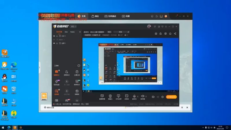The height and width of the screenshot is (130, 231).
Task: Click the nested stream preview canvas
Action: click(131, 65)
